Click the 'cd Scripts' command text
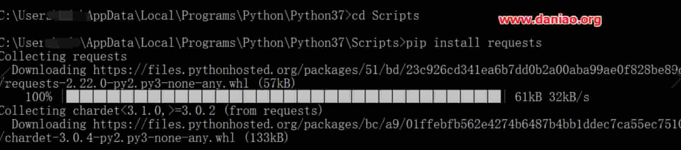The width and height of the screenshot is (681, 150). pyautogui.click(x=385, y=16)
